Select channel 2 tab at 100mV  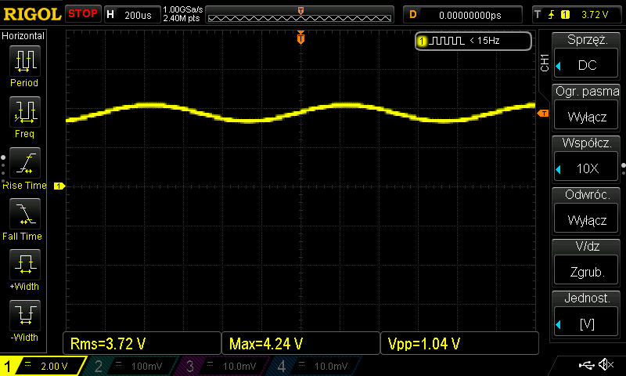tap(133, 366)
